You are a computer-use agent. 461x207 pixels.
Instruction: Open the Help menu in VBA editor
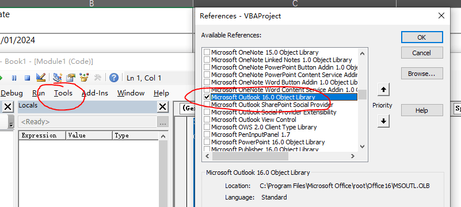tap(161, 93)
